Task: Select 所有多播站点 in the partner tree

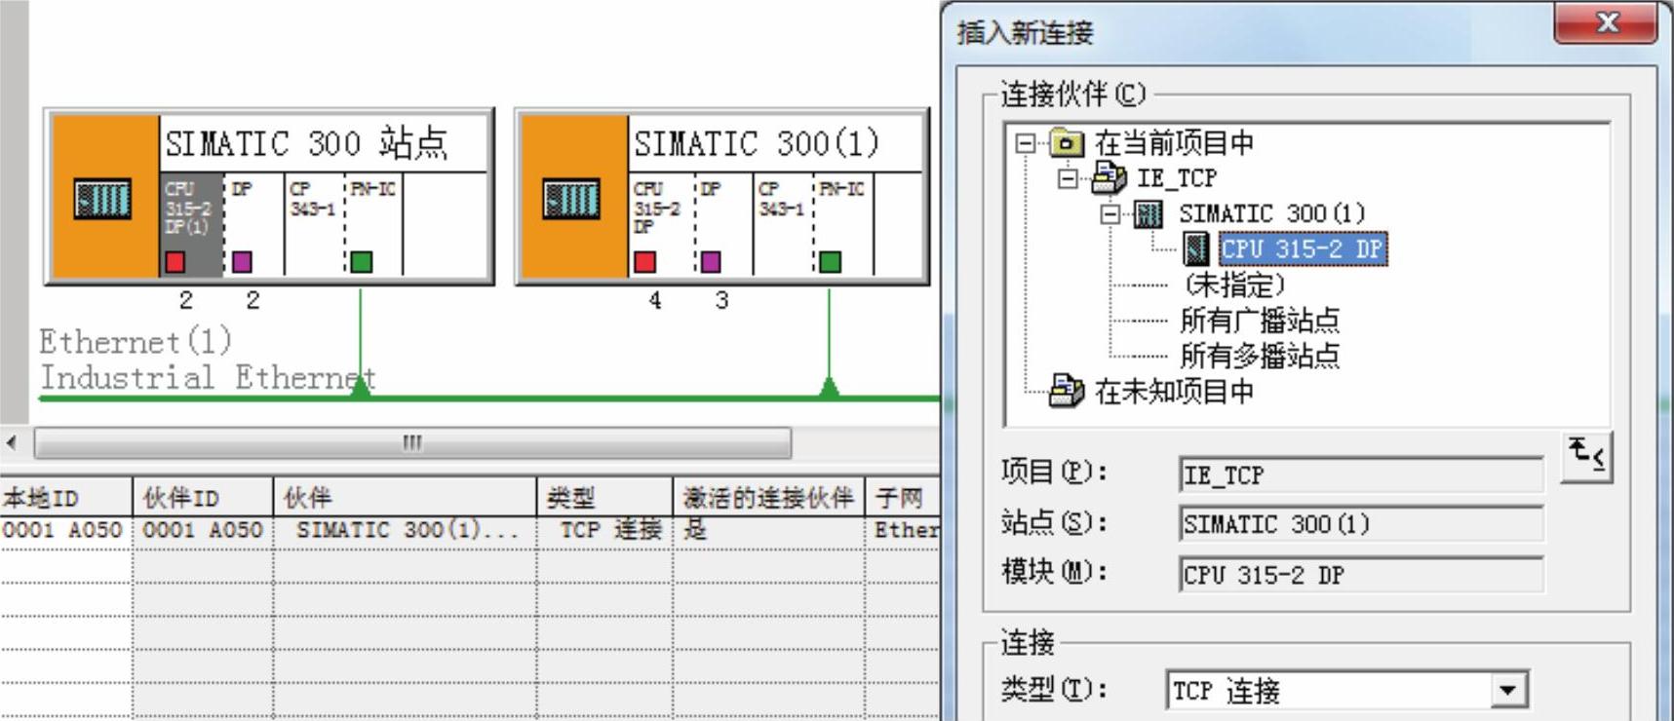Action: pyautogui.click(x=1260, y=356)
